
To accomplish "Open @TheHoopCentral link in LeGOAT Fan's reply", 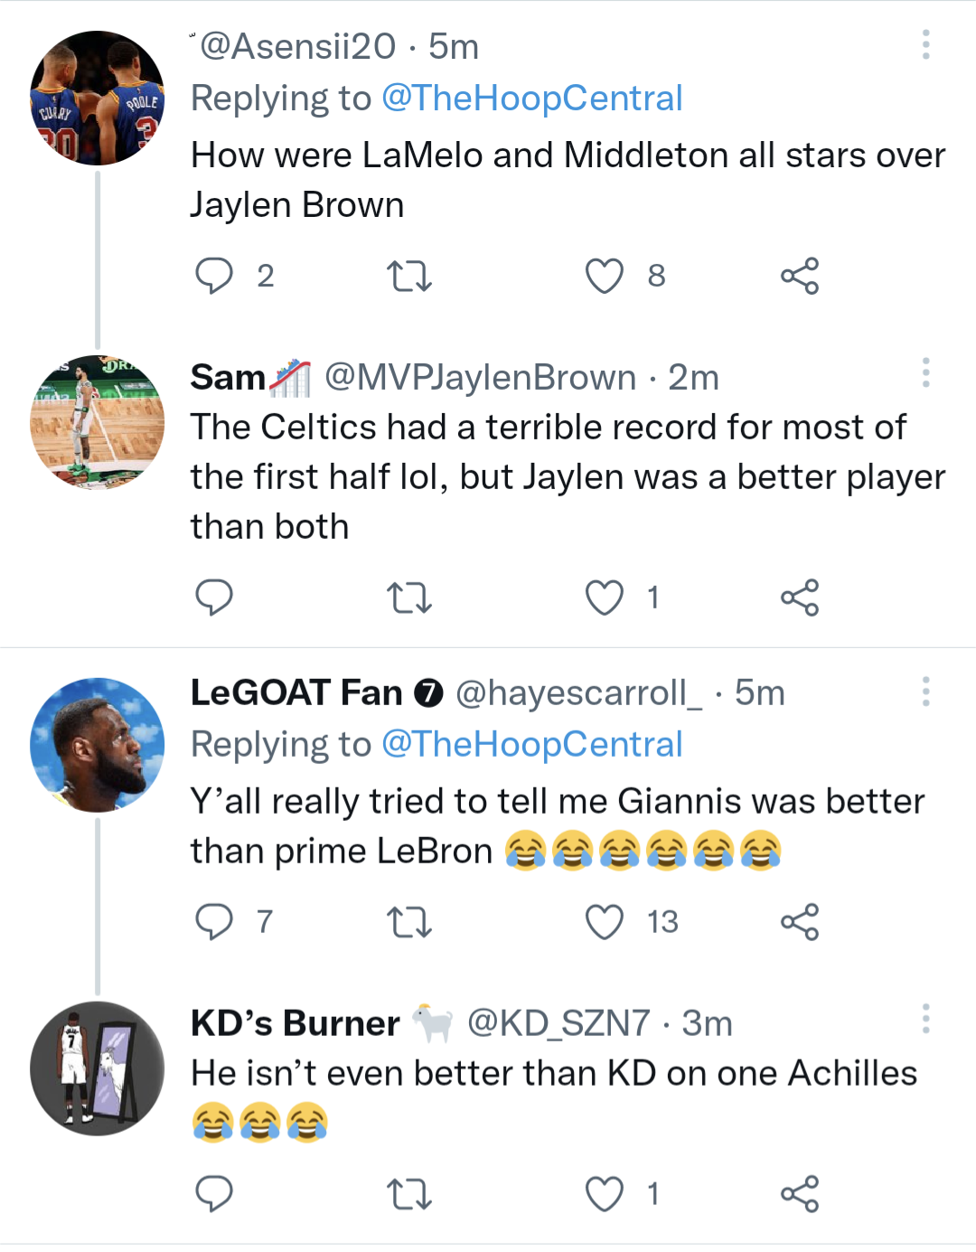I will click(x=531, y=745).
